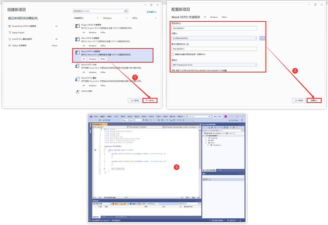Open the 生成 + IntelliSense dropdown
Viewport: 328px width, 225px height.
pyautogui.click(x=151, y=204)
